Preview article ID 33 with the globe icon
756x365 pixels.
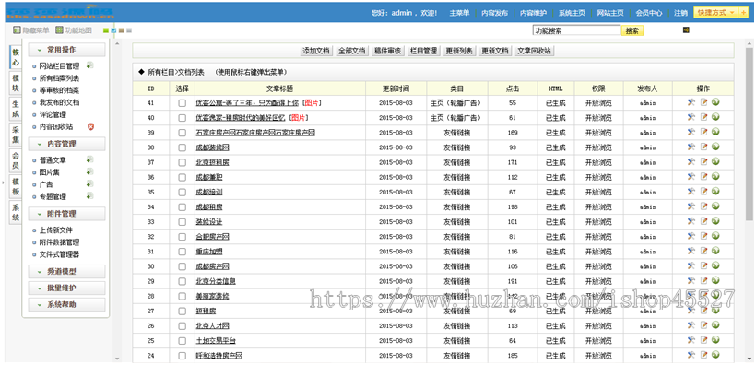pos(715,221)
